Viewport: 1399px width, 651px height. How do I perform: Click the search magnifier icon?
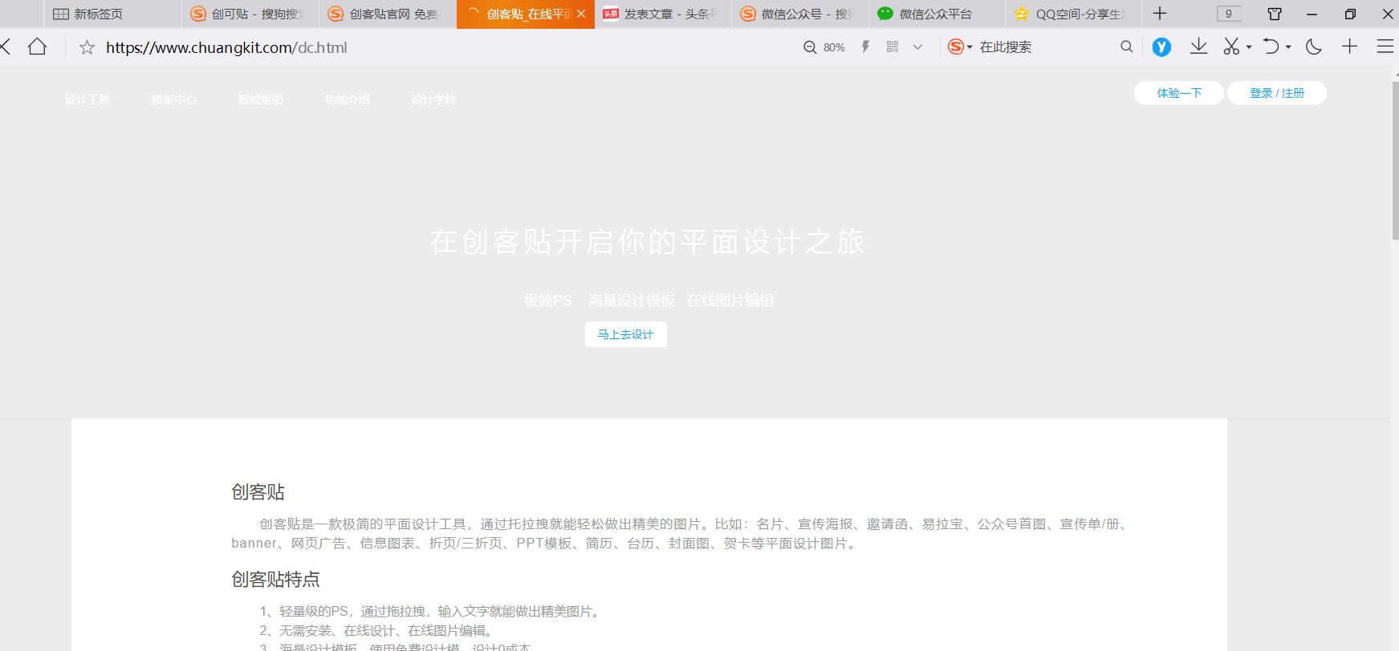(1127, 47)
